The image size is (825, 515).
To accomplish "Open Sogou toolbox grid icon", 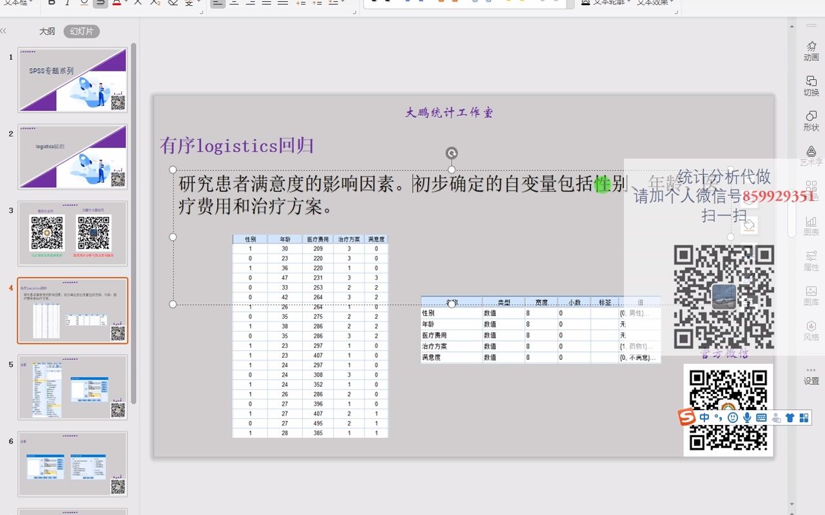I will tap(804, 418).
